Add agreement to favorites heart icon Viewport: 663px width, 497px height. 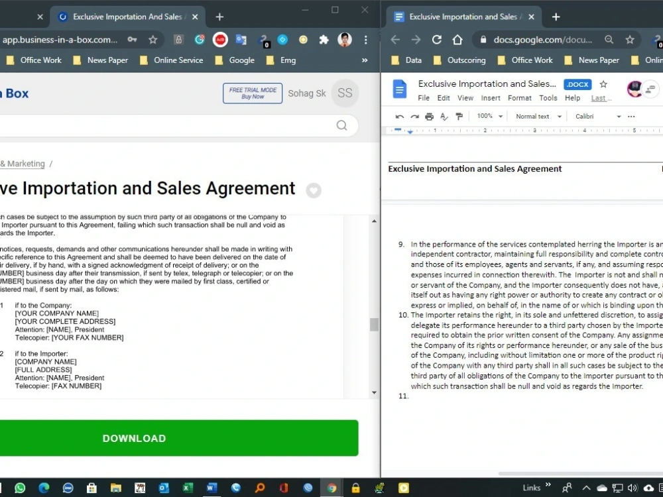pos(314,191)
